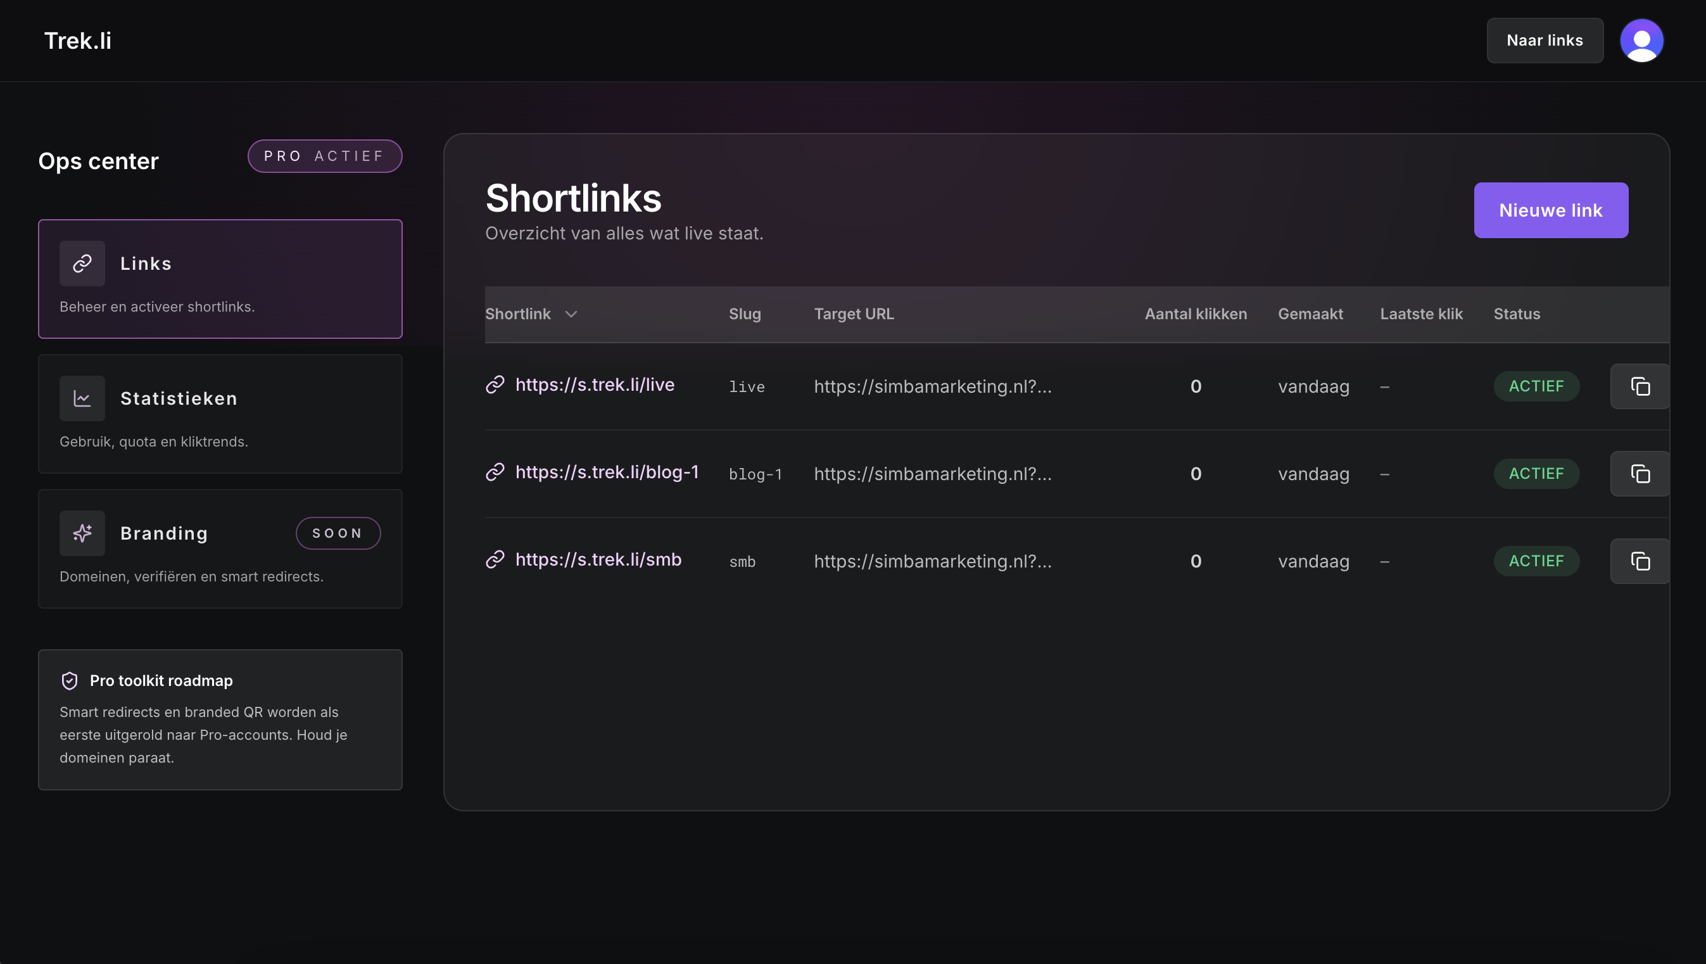Image resolution: width=1706 pixels, height=964 pixels.
Task: Click the Pro toolkit roadmap shield icon
Action: [x=70, y=680]
